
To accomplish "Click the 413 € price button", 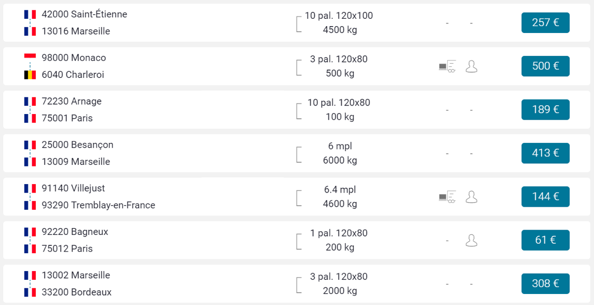I will point(545,153).
